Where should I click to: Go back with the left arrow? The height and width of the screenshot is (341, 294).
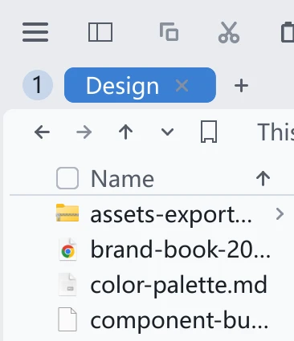(42, 132)
